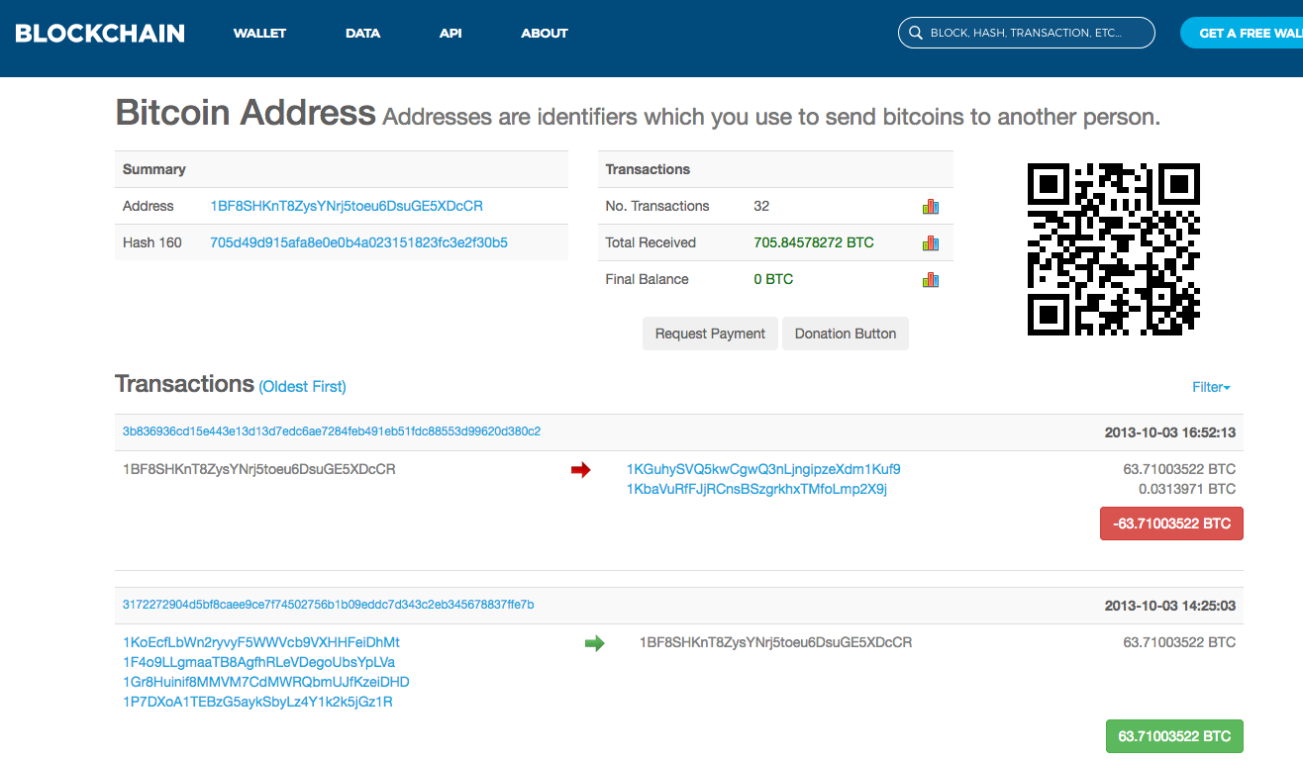Focus the block, hash, transaction search field
The image size is (1303, 762).
[1027, 33]
